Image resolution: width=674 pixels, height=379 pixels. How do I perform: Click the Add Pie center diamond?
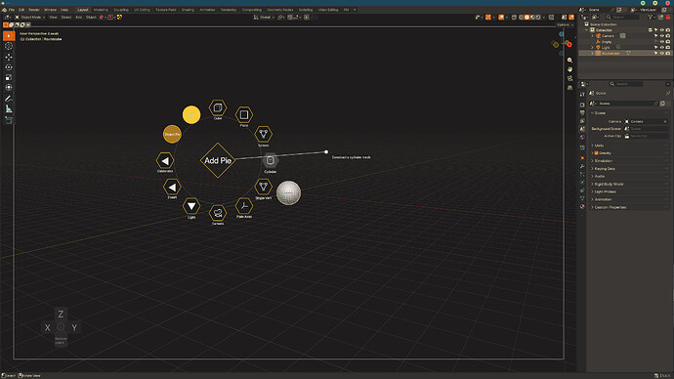pos(218,160)
